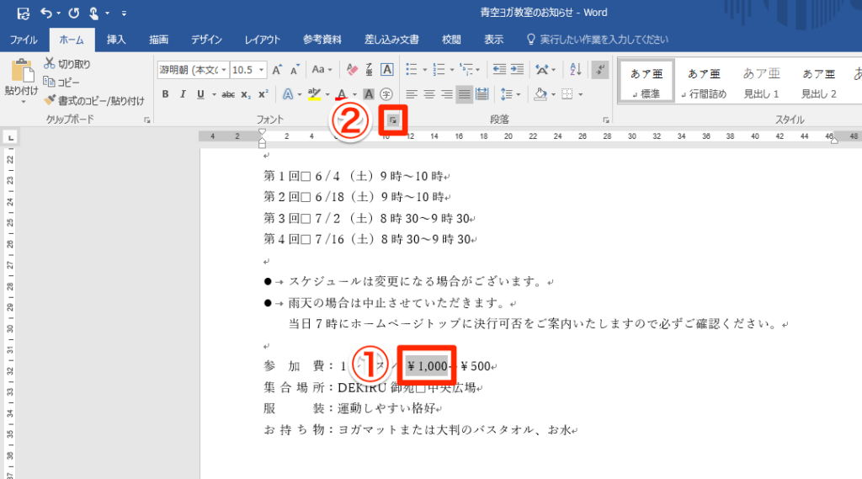This screenshot has width=862, height=479.
Task: Open the font dialog launcher arrow
Action: click(x=392, y=121)
